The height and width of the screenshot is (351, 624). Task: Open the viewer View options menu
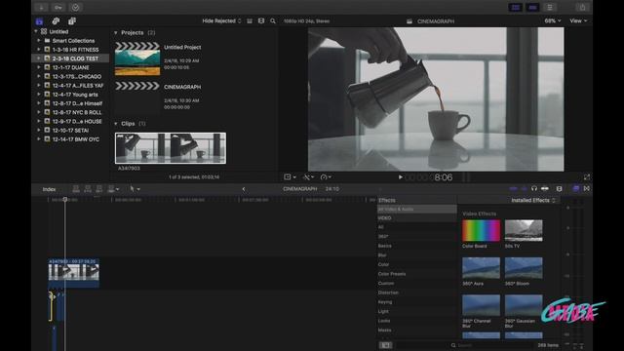point(578,21)
